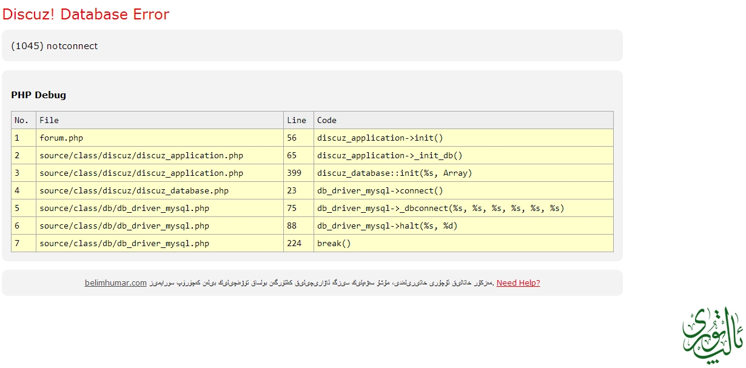Click row number 3 in No. column
This screenshot has height=368, width=746.
24,173
